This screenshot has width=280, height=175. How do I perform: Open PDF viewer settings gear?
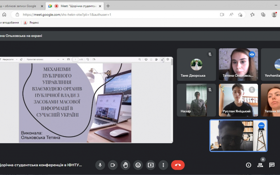tap(168, 59)
